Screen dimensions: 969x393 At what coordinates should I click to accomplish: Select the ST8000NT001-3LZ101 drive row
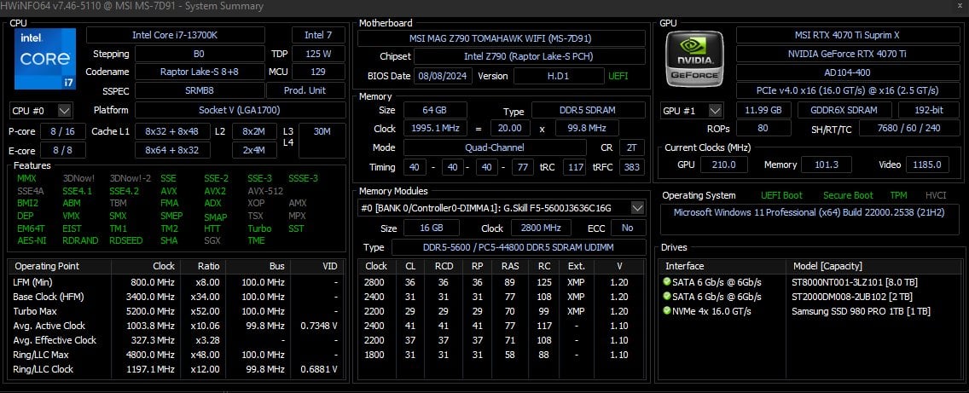pyautogui.click(x=809, y=282)
